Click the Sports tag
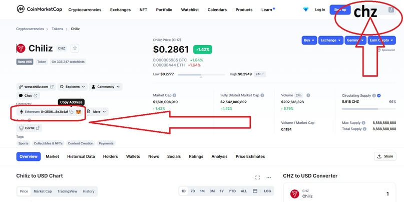Image resolution: width=404 pixels, height=202 pixels. pyautogui.click(x=23, y=143)
